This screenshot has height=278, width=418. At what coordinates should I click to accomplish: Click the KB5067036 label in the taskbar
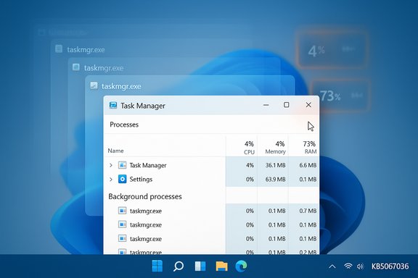(390, 266)
